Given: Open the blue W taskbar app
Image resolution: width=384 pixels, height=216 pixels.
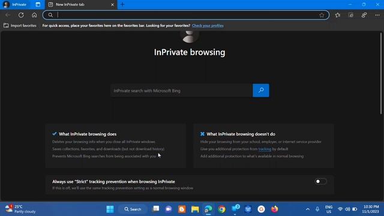Looking at the screenshot, I should [248, 209].
